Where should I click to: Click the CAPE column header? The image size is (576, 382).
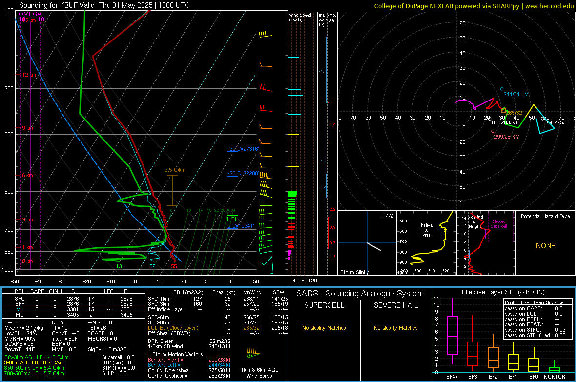click(x=37, y=291)
